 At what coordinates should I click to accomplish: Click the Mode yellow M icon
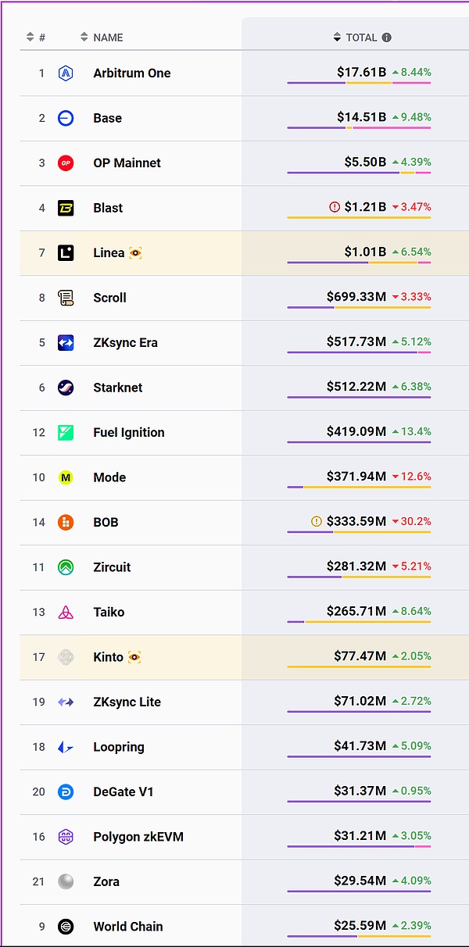(x=66, y=477)
